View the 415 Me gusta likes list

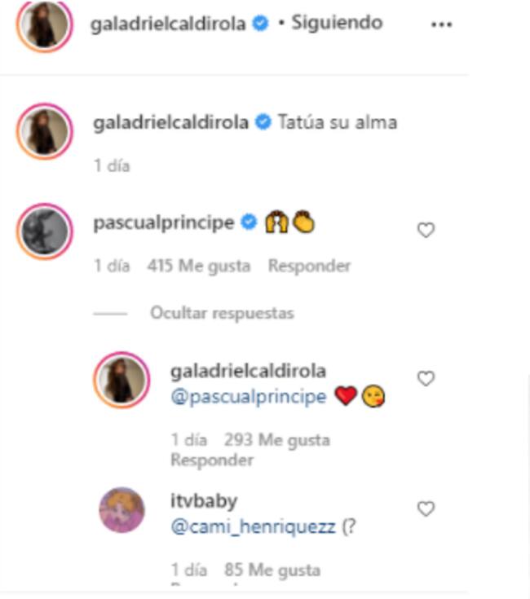point(199,266)
